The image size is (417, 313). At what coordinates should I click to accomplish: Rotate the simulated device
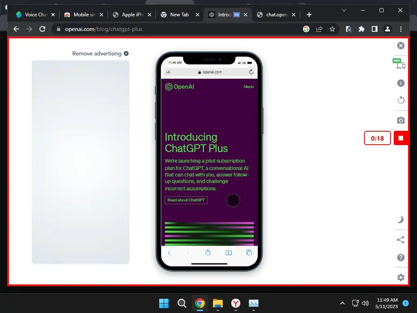[x=401, y=100]
